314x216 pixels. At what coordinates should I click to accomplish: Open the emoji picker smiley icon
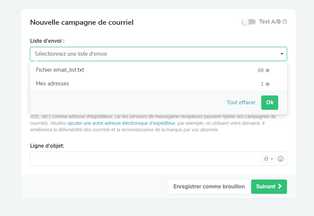coord(280,159)
